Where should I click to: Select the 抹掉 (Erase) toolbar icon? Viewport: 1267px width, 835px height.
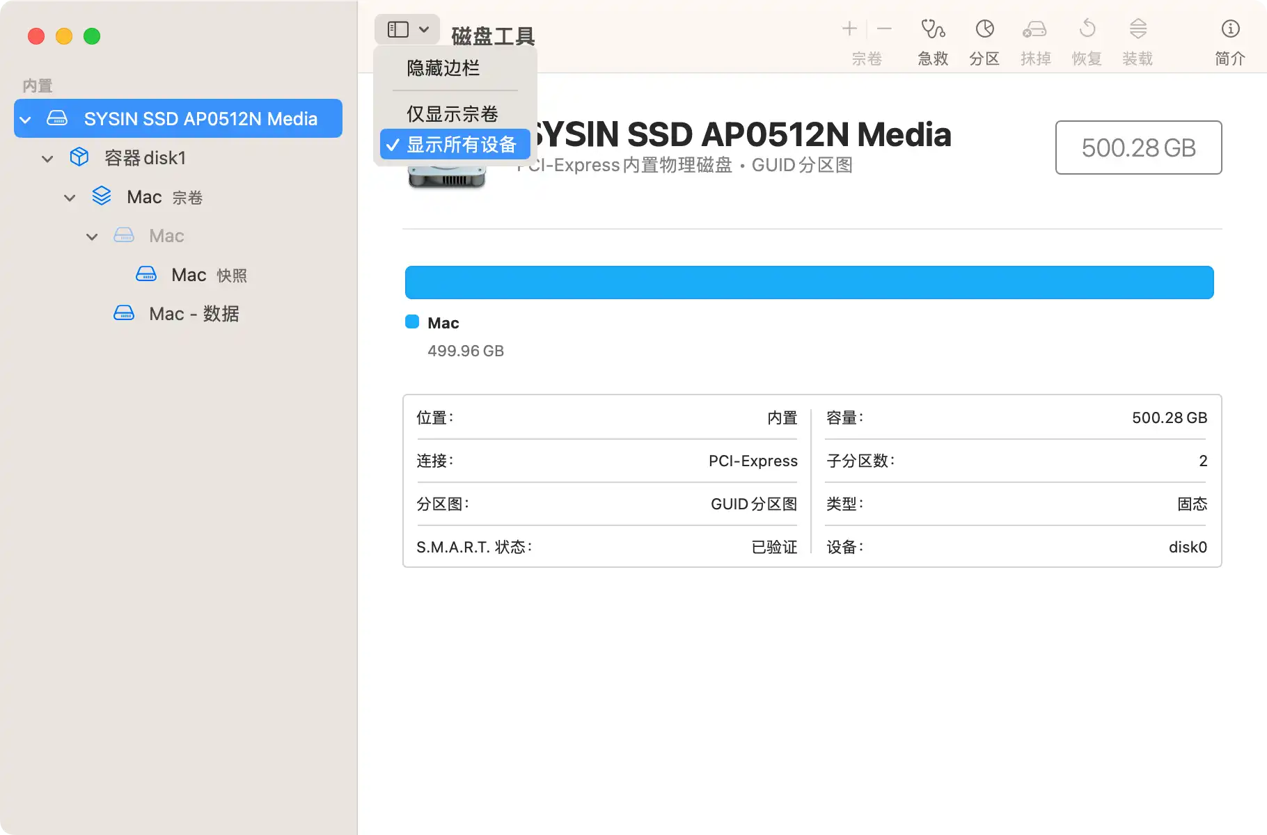tap(1035, 40)
